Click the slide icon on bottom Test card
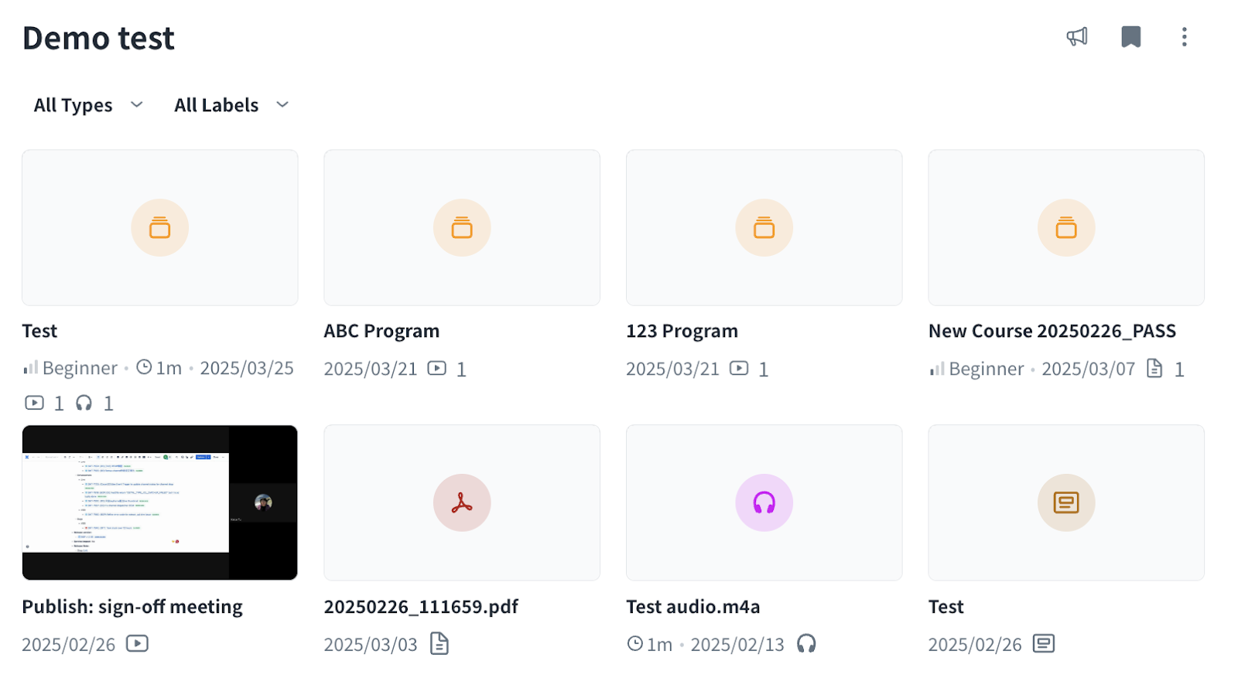The image size is (1238, 698). 1066,503
